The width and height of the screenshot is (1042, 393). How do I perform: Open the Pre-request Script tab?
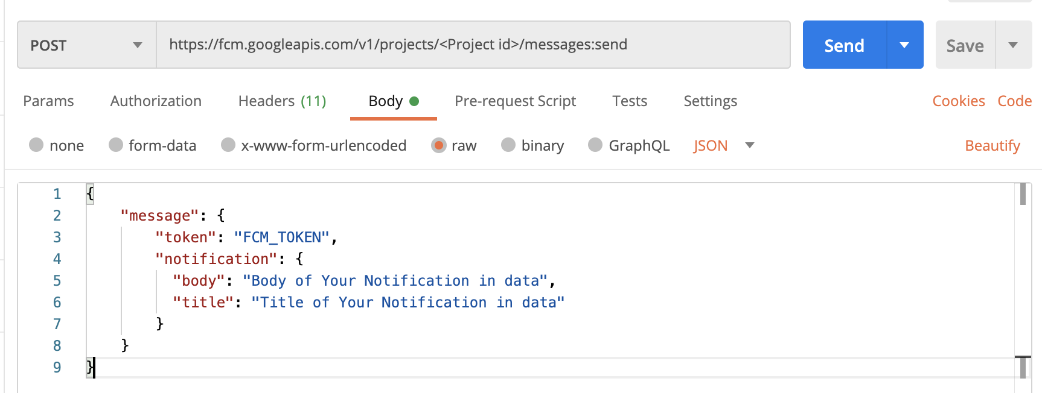pos(515,101)
